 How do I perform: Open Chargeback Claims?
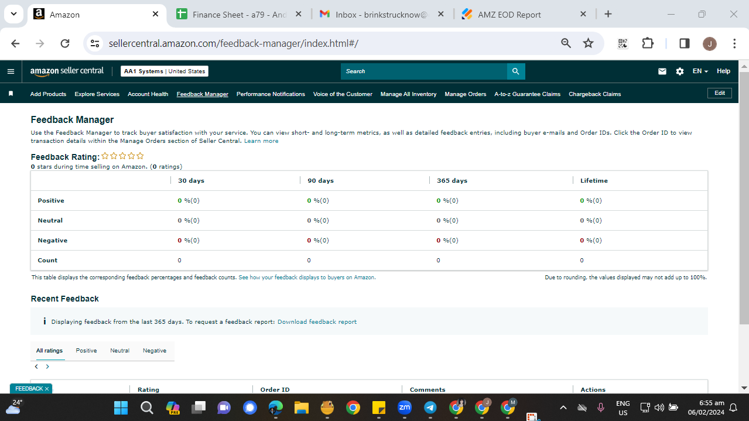(595, 94)
